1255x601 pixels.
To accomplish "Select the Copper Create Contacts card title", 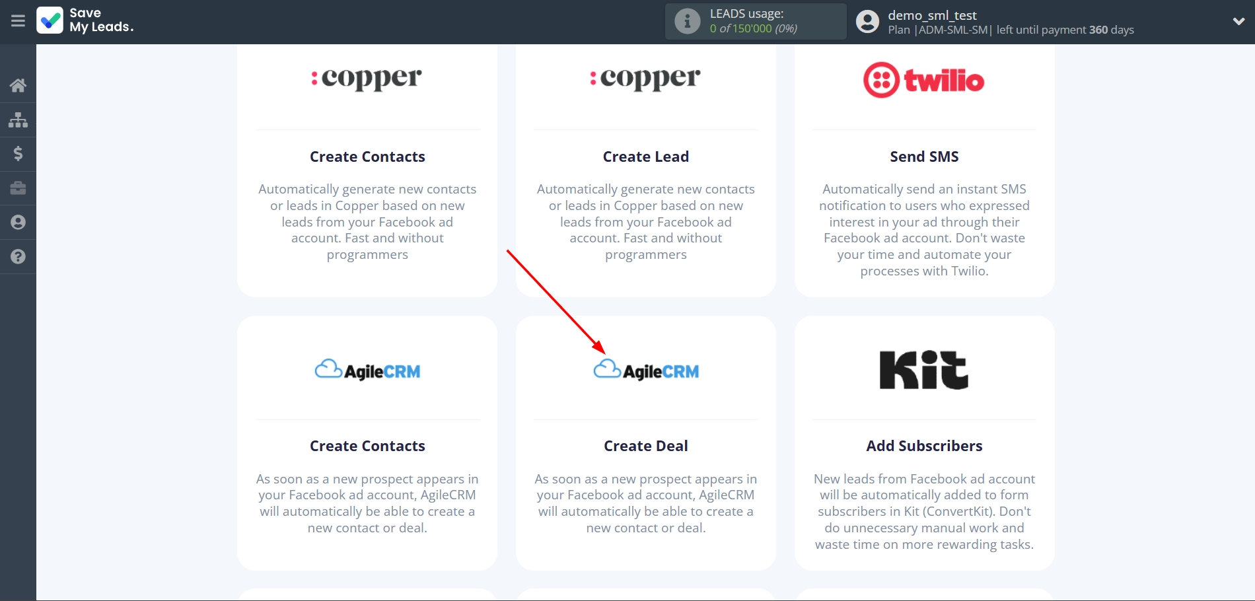I will 367,157.
